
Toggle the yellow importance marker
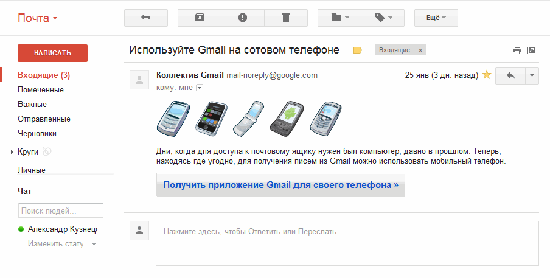coord(357,50)
